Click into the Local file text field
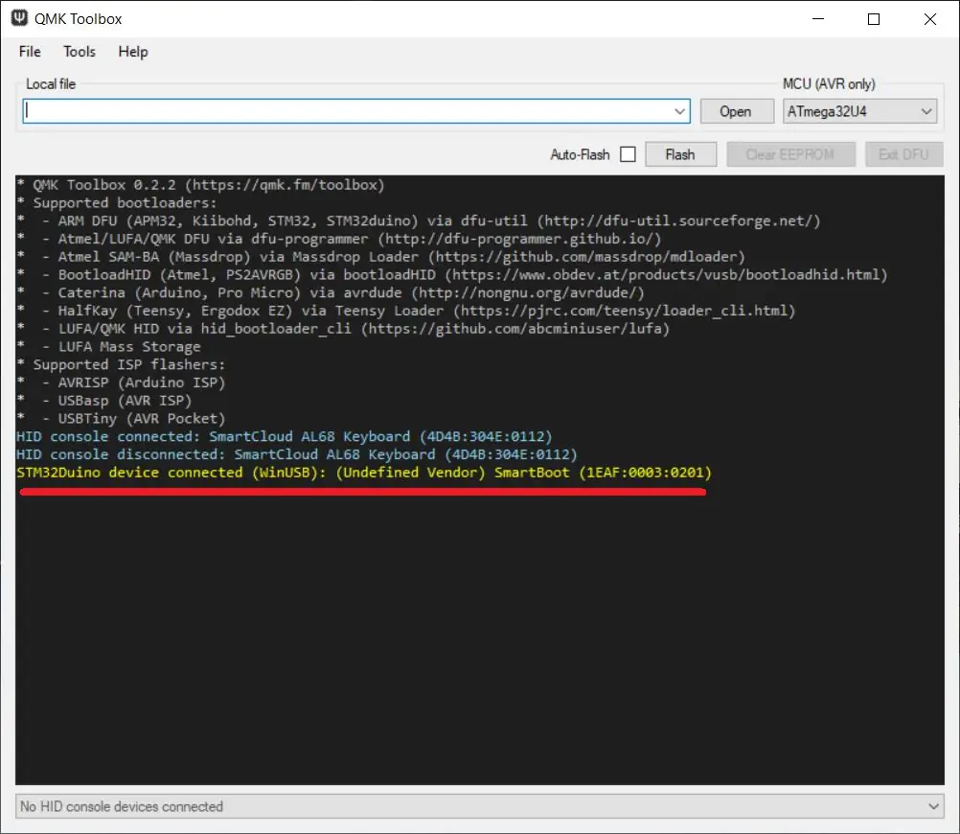The image size is (960, 834). coord(345,111)
